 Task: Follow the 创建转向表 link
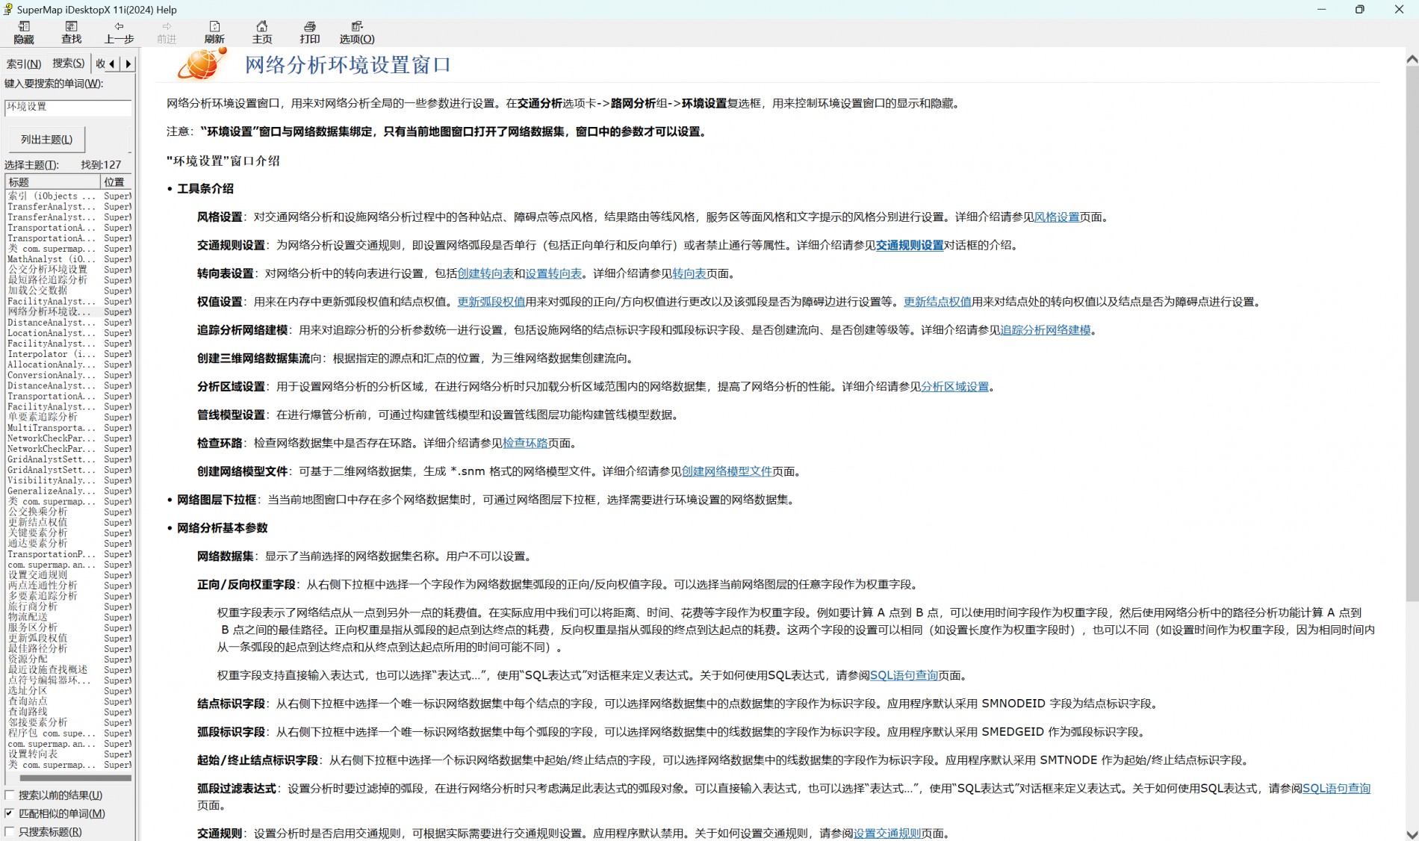click(485, 273)
